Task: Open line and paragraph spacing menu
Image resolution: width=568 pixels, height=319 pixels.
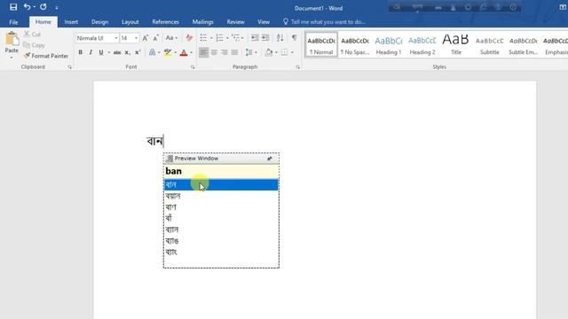Action: tap(250, 52)
